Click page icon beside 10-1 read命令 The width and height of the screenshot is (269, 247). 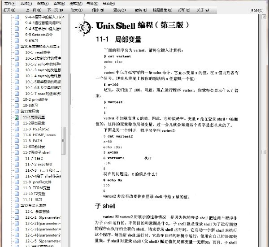(x=17, y=52)
